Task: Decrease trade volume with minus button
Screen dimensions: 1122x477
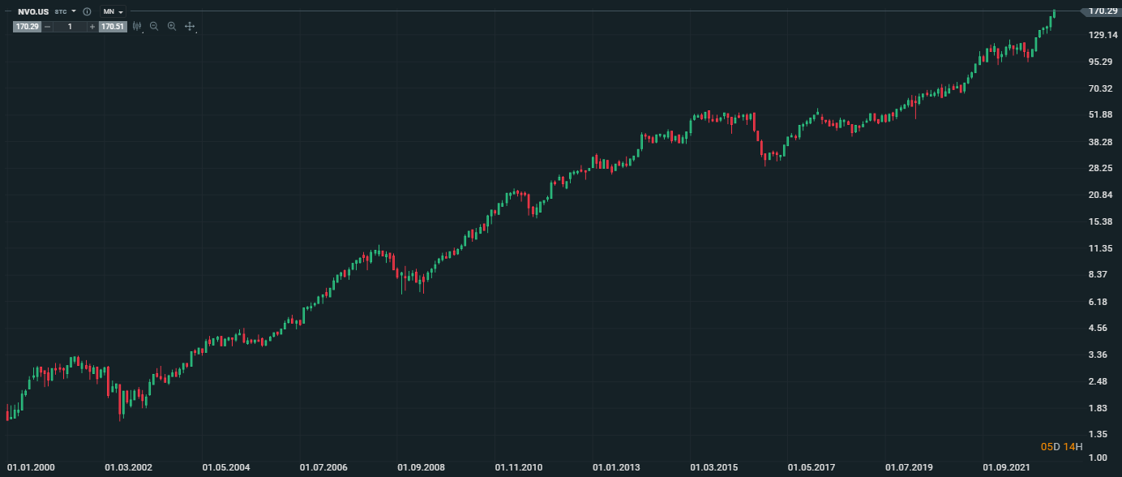Action: coord(48,27)
